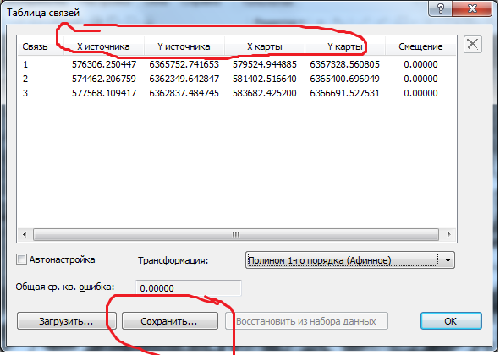Click the delete link X icon
This screenshot has width=500, height=355.
(x=473, y=44)
